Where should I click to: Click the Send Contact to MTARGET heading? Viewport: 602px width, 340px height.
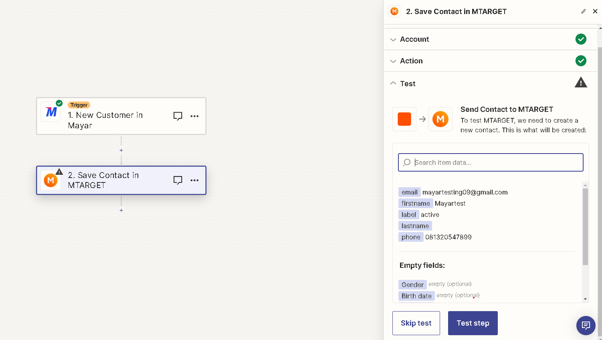(507, 109)
